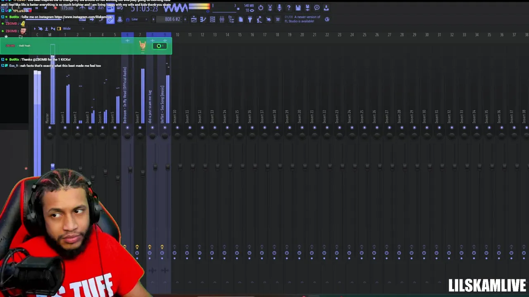This screenshot has width=529, height=297.
Task: Click the arrow left of pattern selector
Action: pos(153,19)
